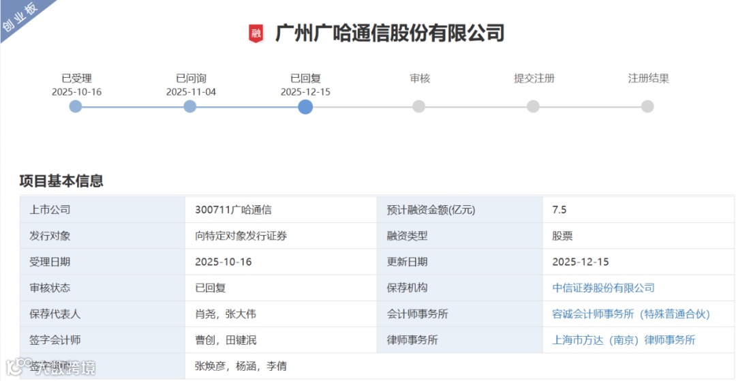This screenshot has height=381, width=736.
Task: Select the 已问询 timeline node dot
Action: pos(189,106)
